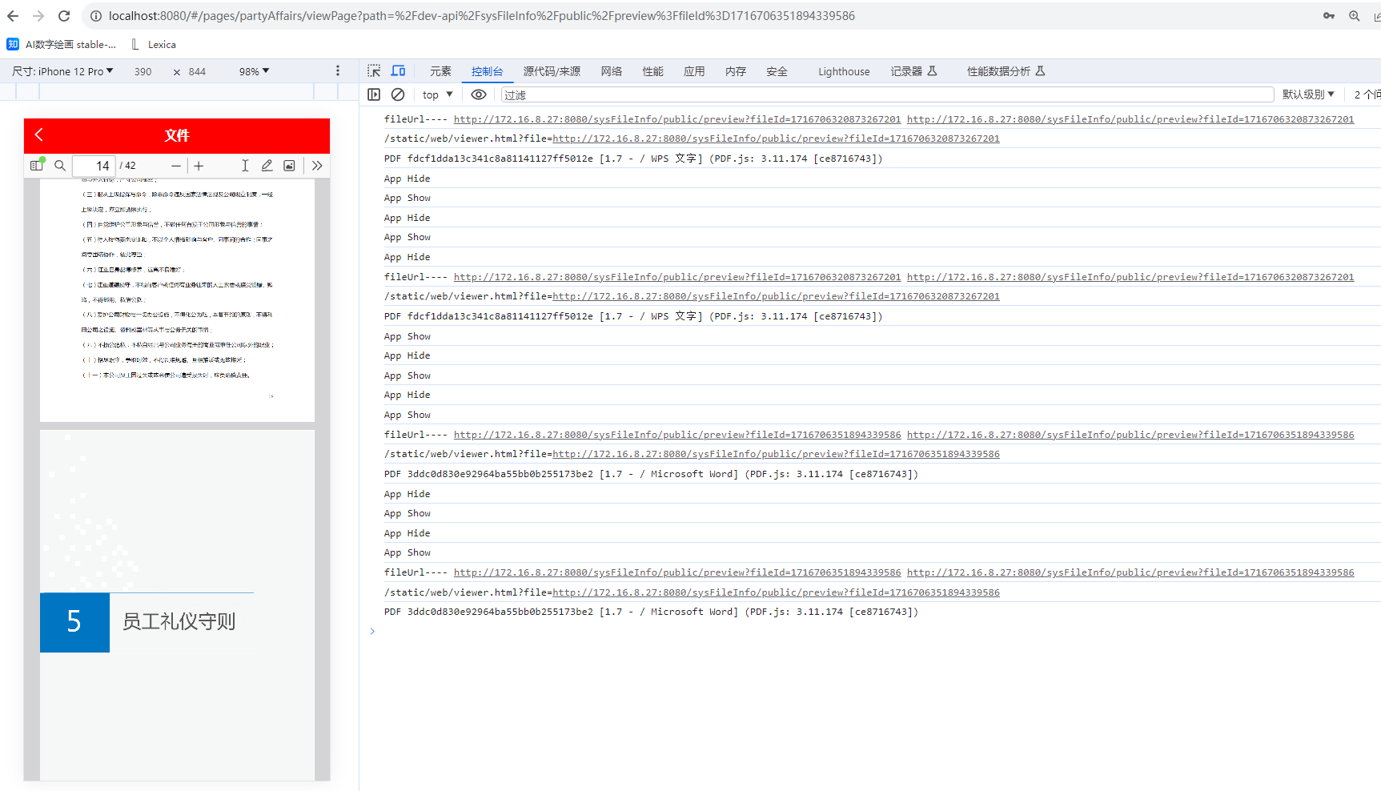
Task: Toggle the PDF thumbnail sidebar
Action: click(x=37, y=166)
